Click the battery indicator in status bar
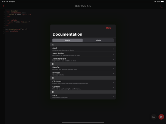This screenshot has height=124, width=166. pyautogui.click(x=162, y=1)
